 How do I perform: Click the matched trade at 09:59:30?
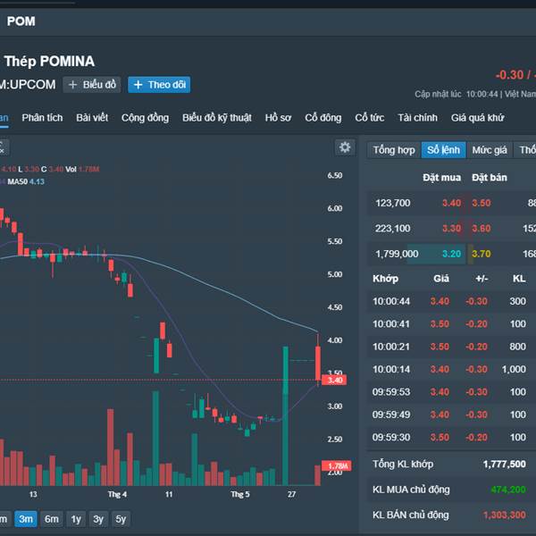point(451,437)
